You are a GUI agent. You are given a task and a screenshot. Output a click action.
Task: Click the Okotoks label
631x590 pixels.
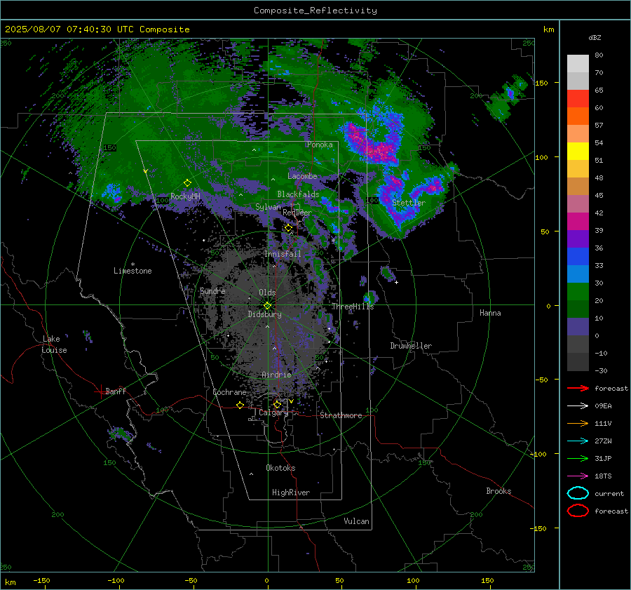point(280,468)
